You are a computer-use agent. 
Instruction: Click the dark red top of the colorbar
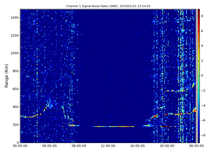(x=199, y=11)
